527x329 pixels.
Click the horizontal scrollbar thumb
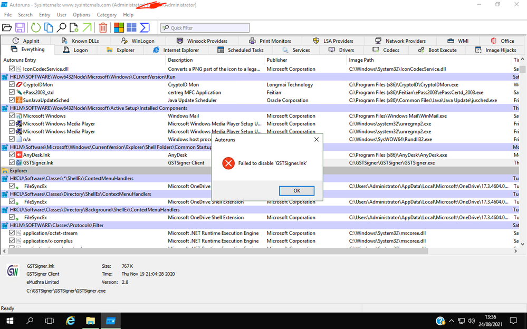click(x=218, y=251)
